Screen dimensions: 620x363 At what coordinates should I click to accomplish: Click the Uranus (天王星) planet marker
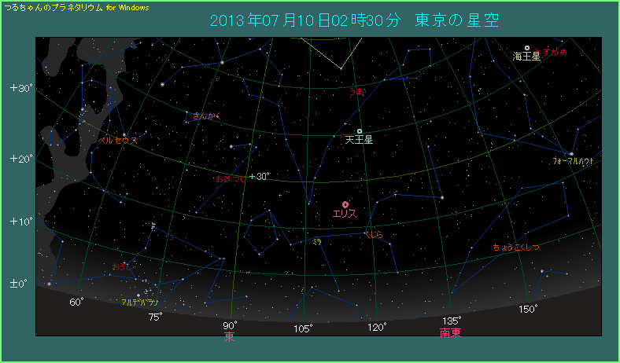point(360,131)
